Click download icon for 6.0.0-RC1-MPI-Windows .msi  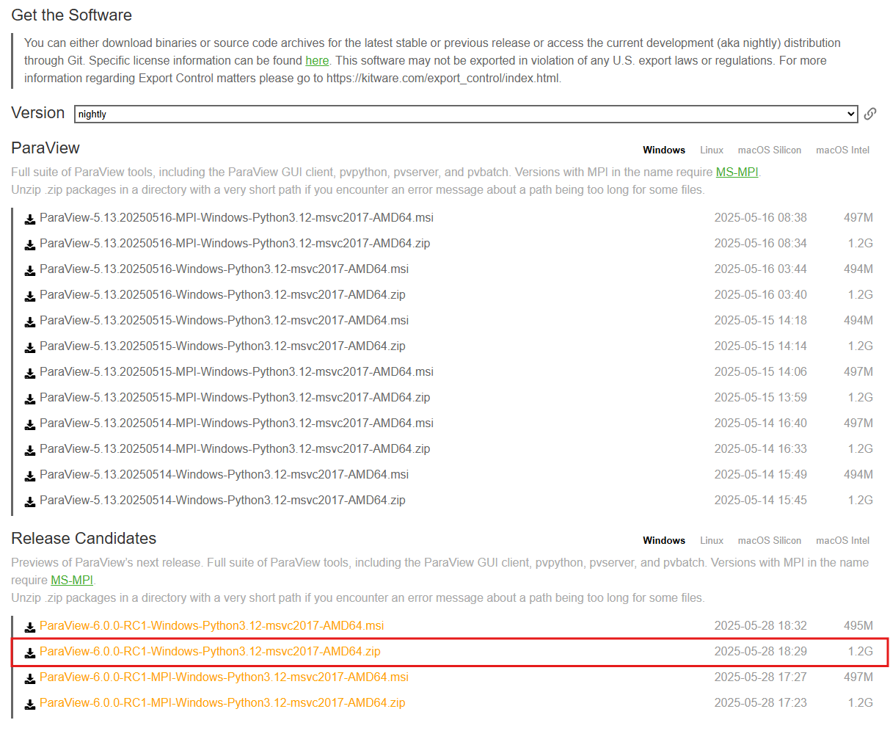30,679
